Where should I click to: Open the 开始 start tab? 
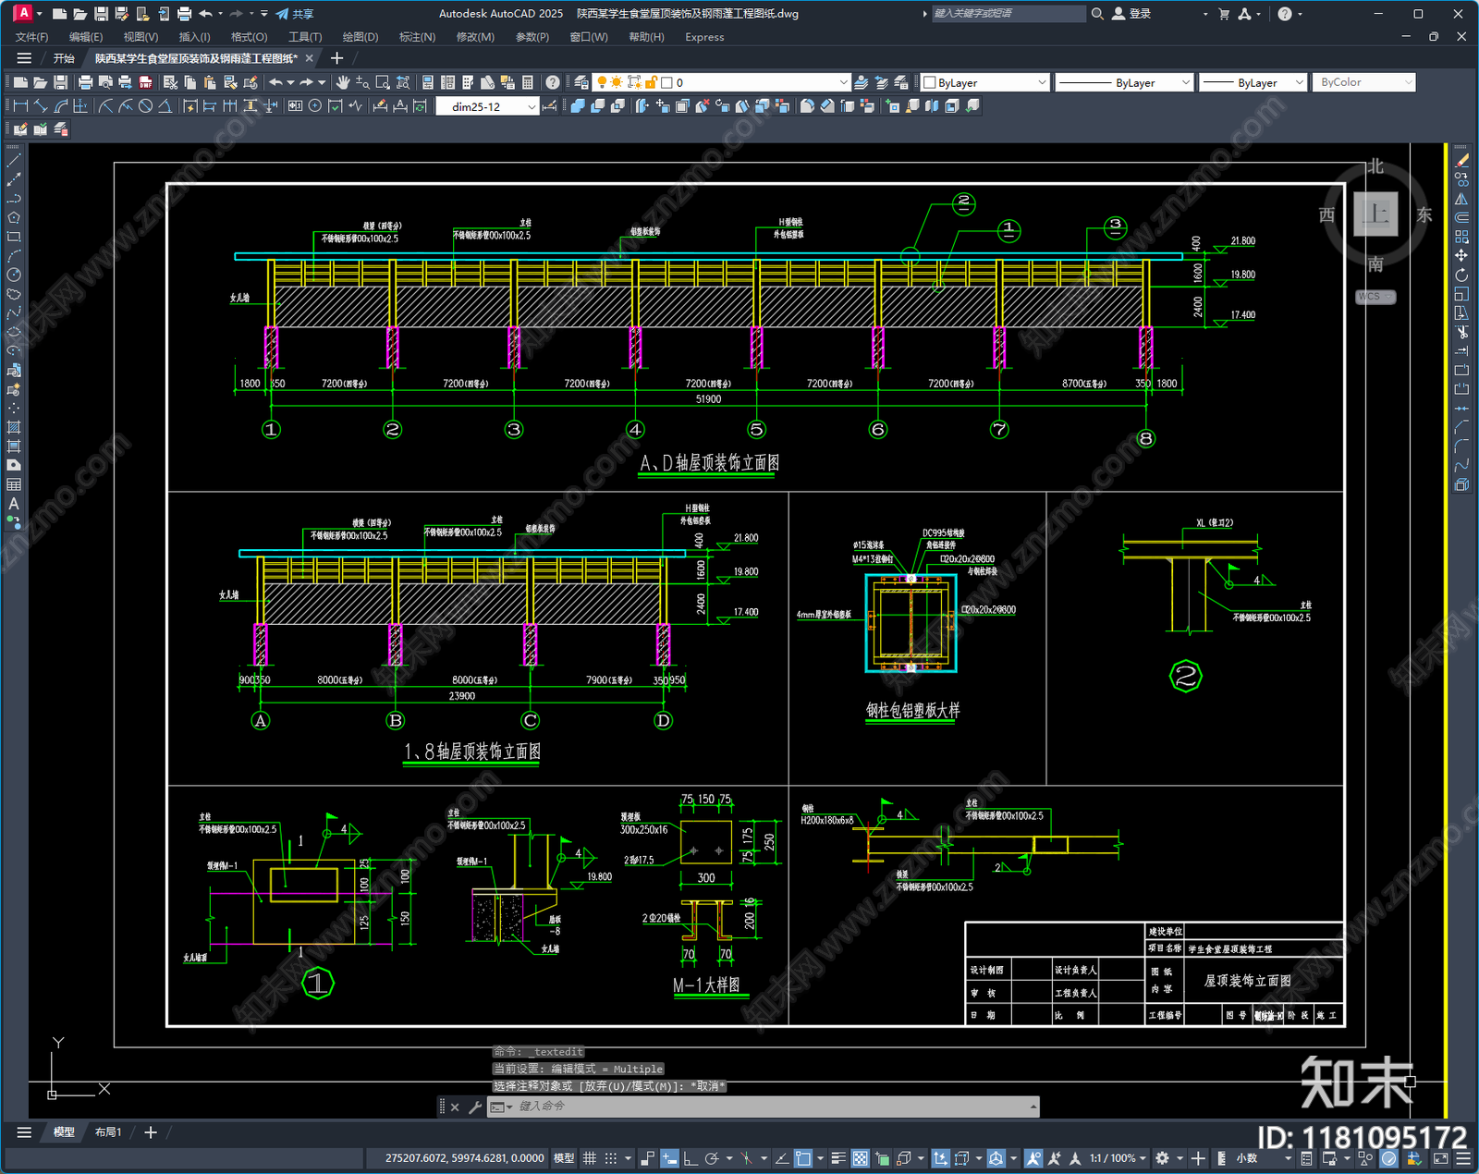64,58
